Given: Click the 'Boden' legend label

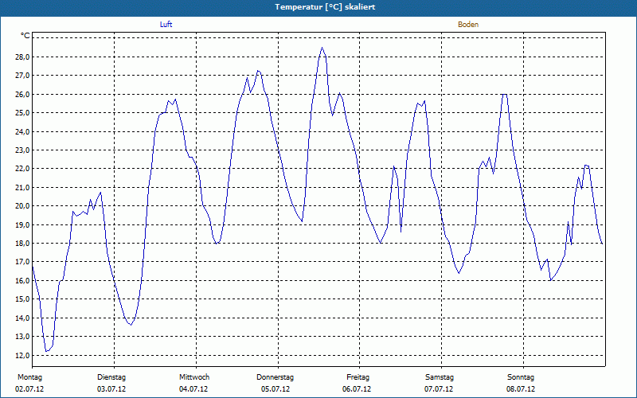Looking at the screenshot, I should point(468,25).
